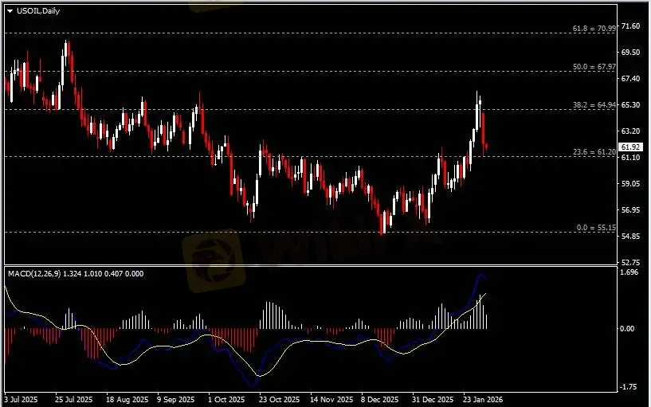This screenshot has height=407, width=651.
Task: Click the -1.75 MACD scale value
Action: (630, 387)
